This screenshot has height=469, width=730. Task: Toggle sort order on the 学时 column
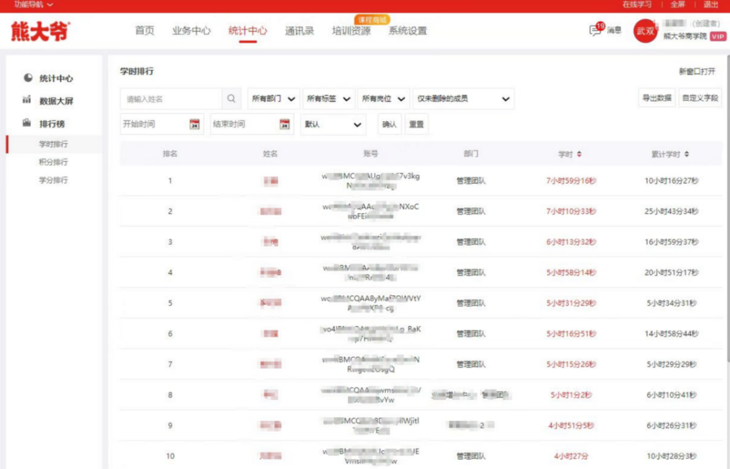(579, 154)
